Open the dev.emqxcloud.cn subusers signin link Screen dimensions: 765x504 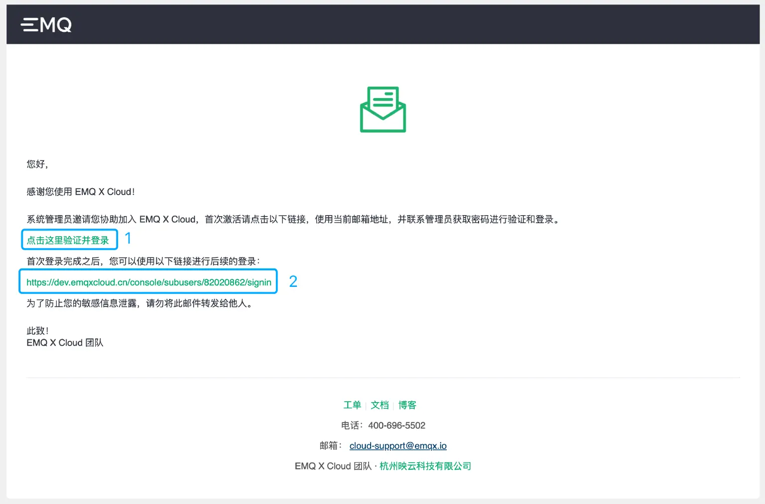pos(148,282)
